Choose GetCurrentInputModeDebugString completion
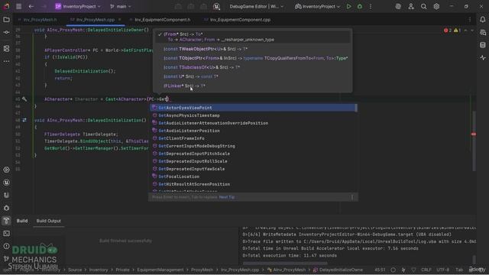This screenshot has width=489, height=275. 253,146
